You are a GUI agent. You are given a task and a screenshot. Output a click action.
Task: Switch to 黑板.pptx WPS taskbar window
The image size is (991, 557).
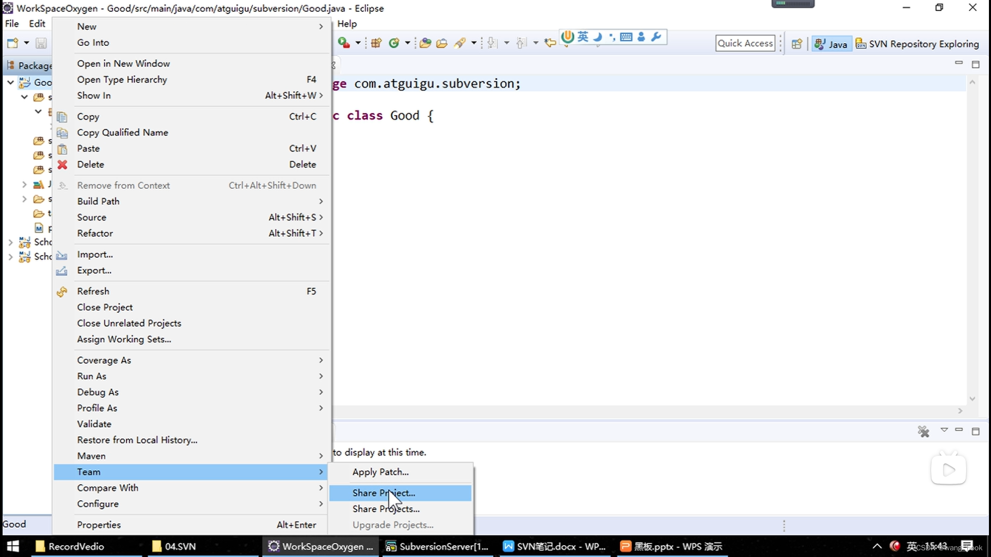[672, 546]
